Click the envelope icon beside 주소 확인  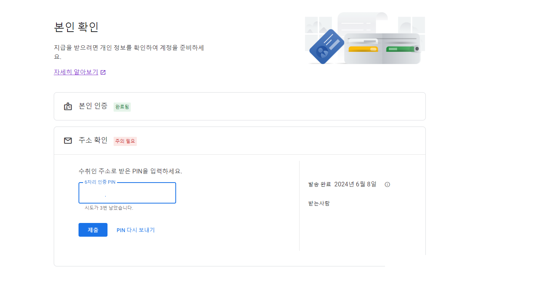click(67, 140)
